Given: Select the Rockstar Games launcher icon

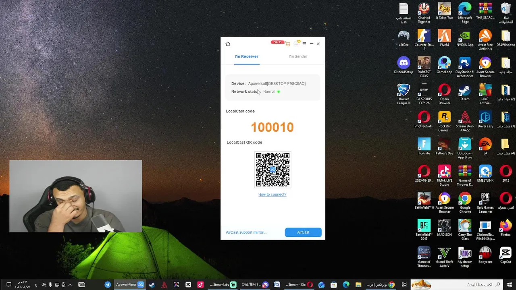Looking at the screenshot, I should point(444,121).
